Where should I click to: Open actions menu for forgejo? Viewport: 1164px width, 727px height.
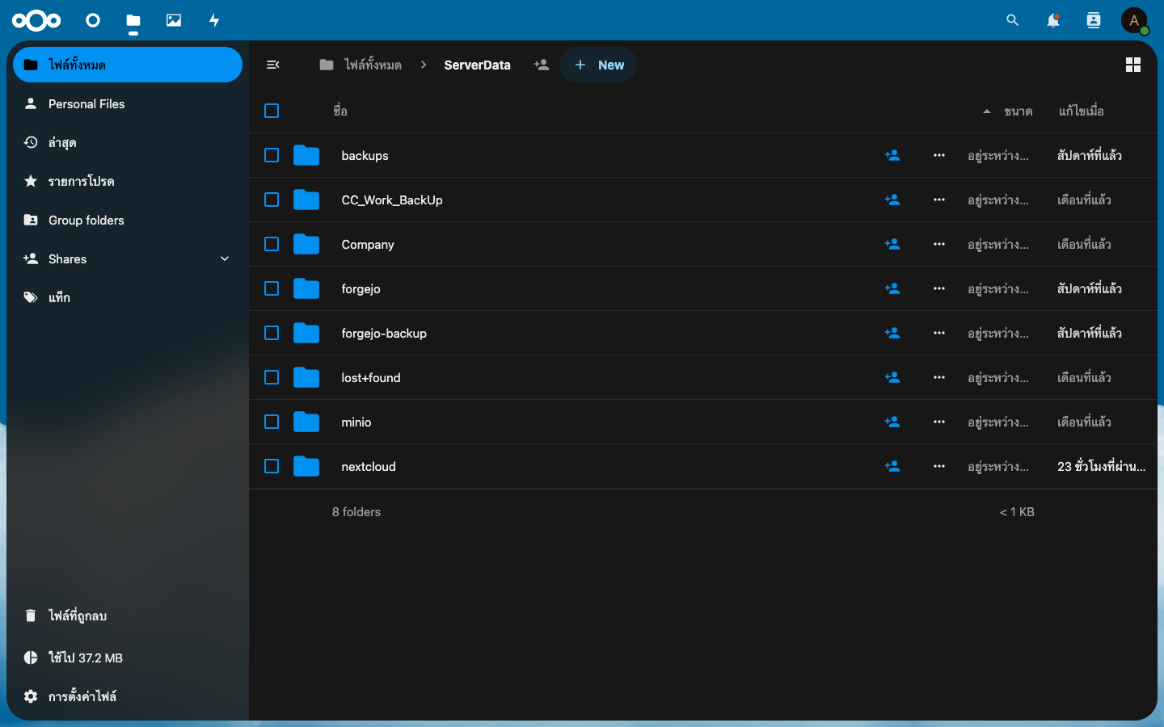click(939, 288)
